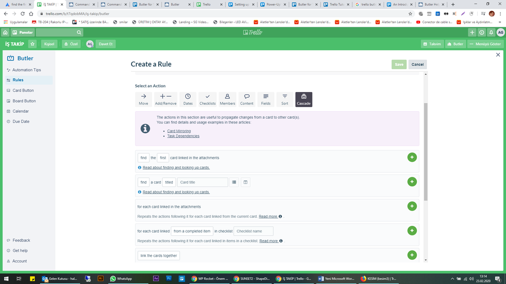
Task: Switch to the Sort action tab
Action: 285,99
